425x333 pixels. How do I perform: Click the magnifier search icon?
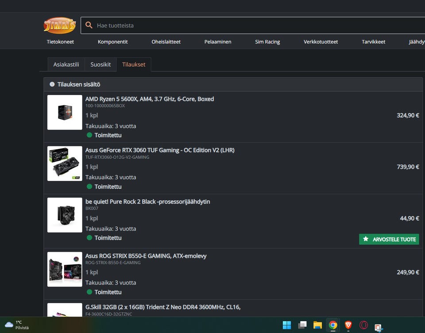(89, 25)
